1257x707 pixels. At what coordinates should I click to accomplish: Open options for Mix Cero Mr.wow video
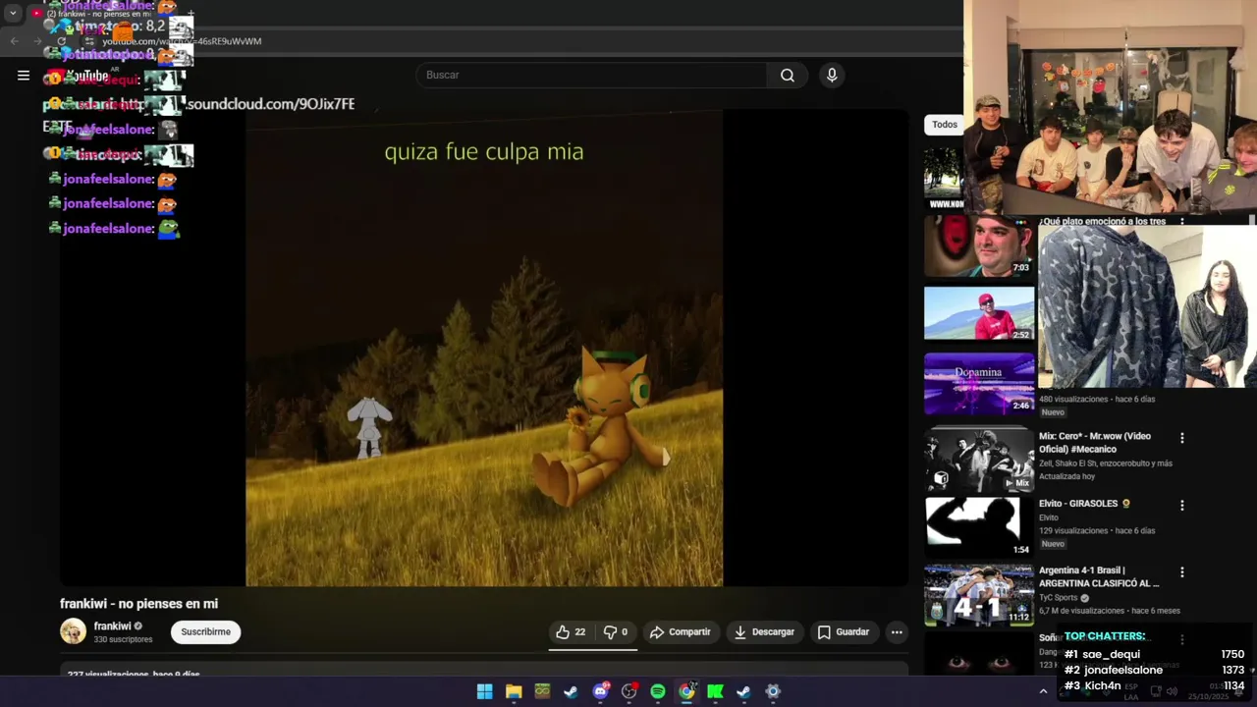[1181, 438]
